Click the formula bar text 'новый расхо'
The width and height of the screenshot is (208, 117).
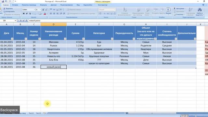(x=35, y=20)
